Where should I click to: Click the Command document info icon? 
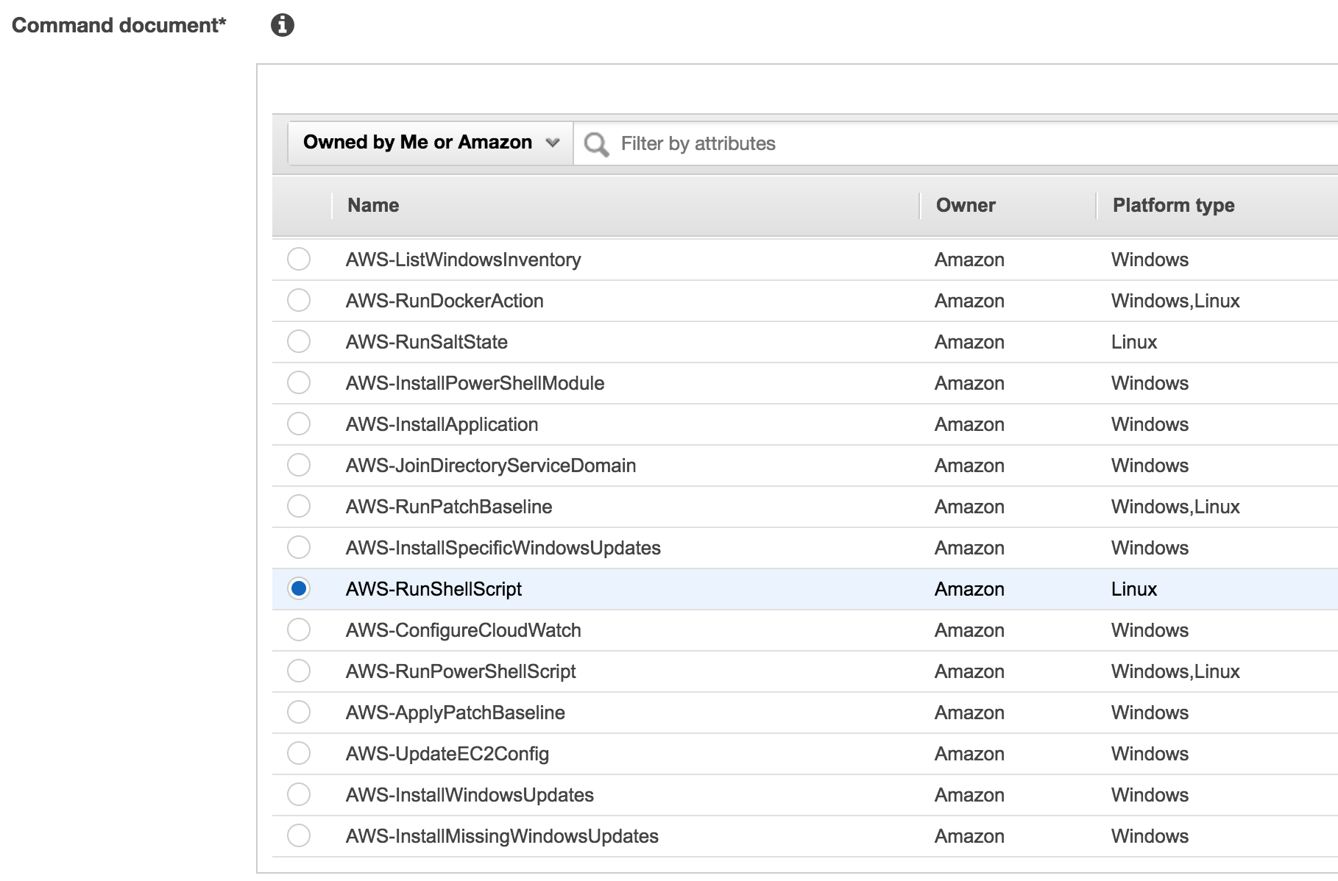(x=283, y=25)
